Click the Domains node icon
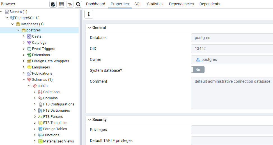The image size is (273, 145). pyautogui.click(x=40, y=98)
